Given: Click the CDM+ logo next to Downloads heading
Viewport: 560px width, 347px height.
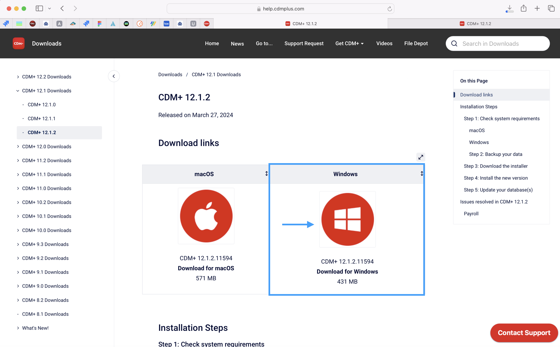Looking at the screenshot, I should pyautogui.click(x=18, y=43).
